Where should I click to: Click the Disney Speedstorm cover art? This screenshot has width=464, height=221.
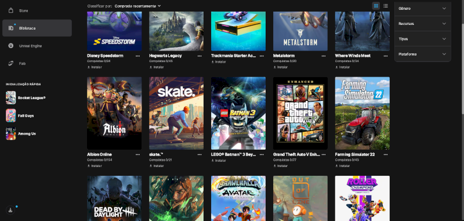(x=114, y=31)
